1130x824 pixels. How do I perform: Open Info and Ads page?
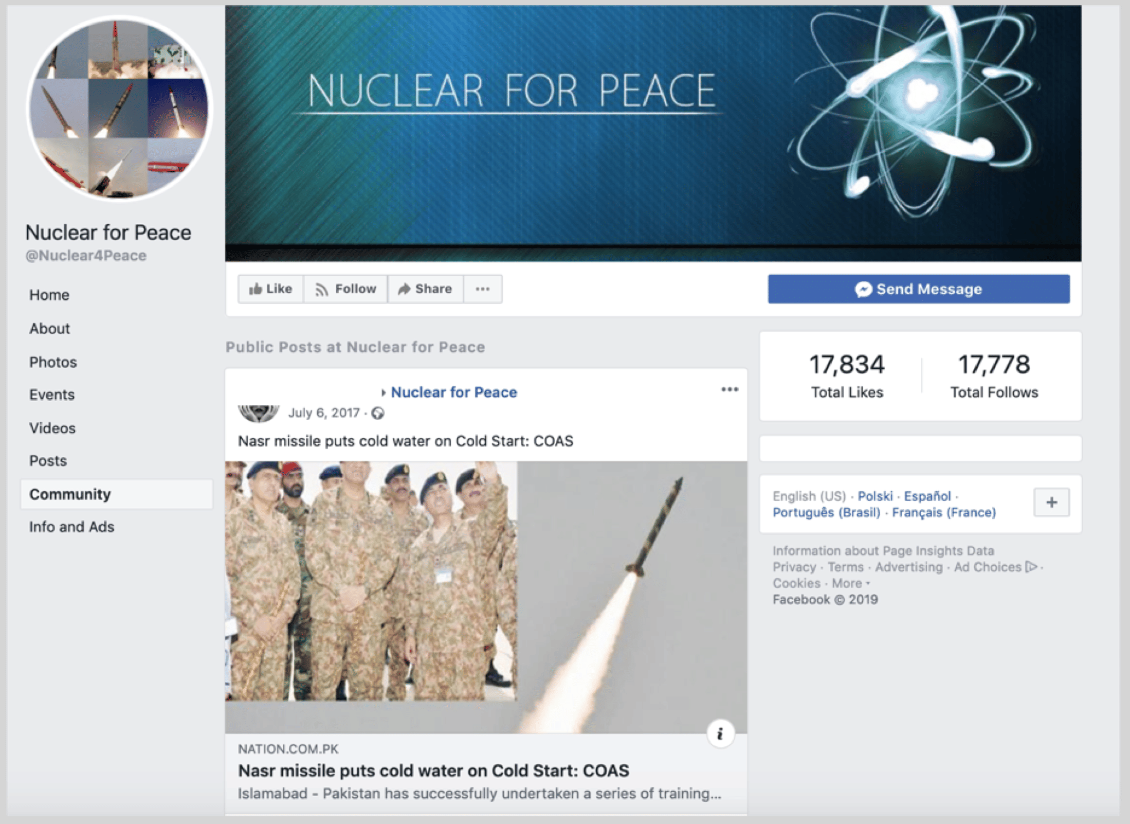(x=71, y=527)
